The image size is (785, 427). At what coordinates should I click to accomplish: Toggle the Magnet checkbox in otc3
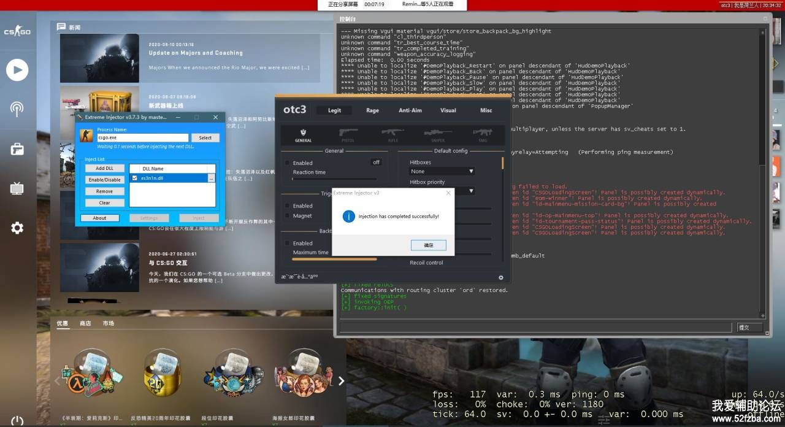[286, 215]
